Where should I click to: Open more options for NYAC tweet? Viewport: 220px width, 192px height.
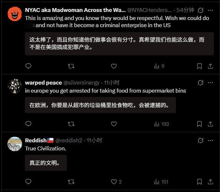click(x=211, y=10)
